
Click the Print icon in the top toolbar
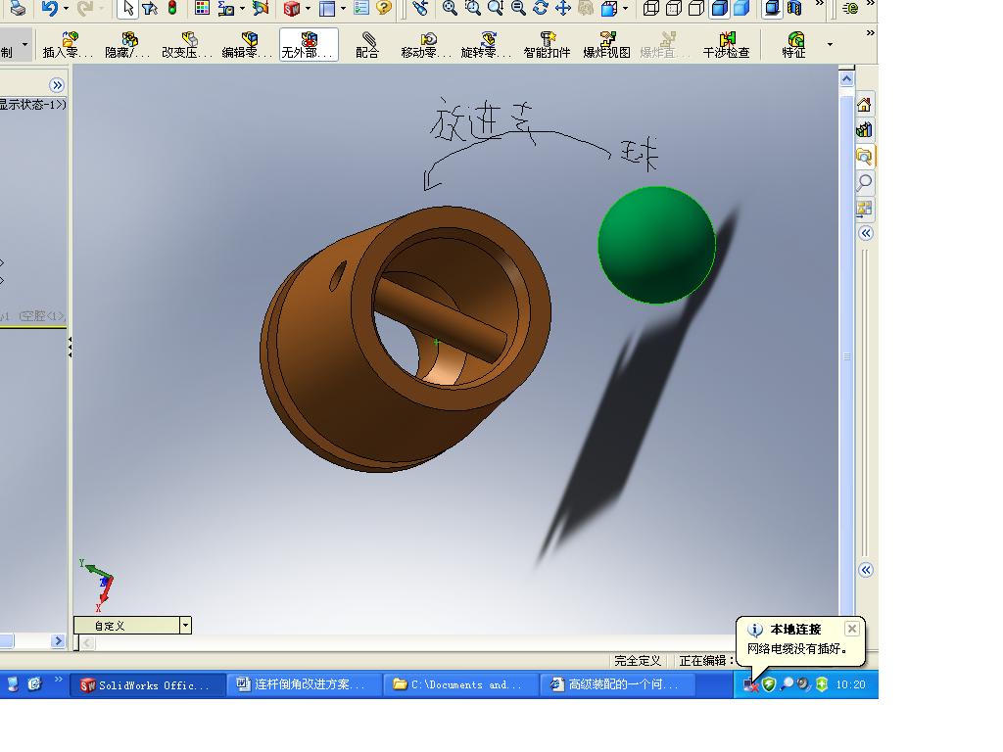[x=18, y=8]
